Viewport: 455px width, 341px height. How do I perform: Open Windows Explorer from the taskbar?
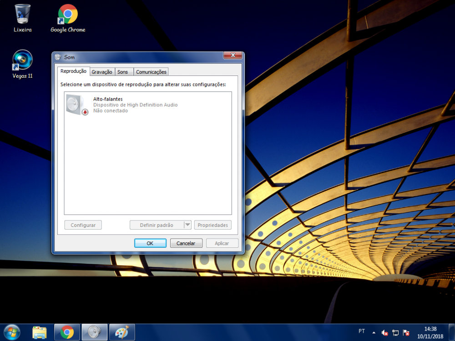pos(40,332)
